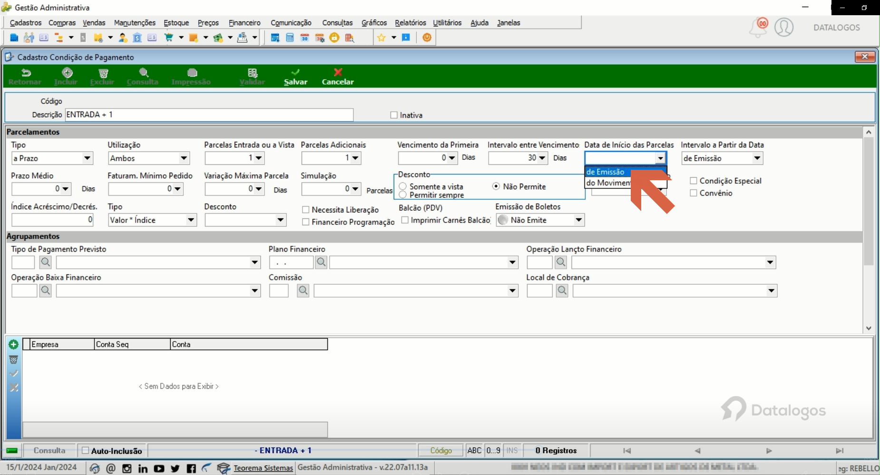The image size is (880, 475).
Task: Click Cancelar with red X icon
Action: pos(338,77)
